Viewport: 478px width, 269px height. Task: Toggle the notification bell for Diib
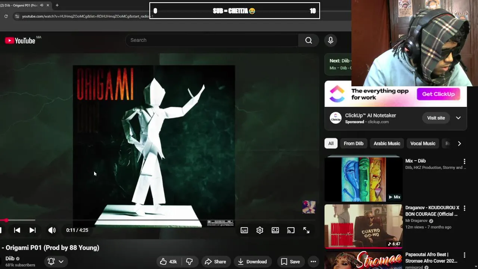[x=51, y=262]
